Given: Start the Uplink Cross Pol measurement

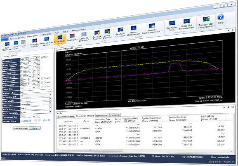Looking at the screenshot, I should coord(107,34).
